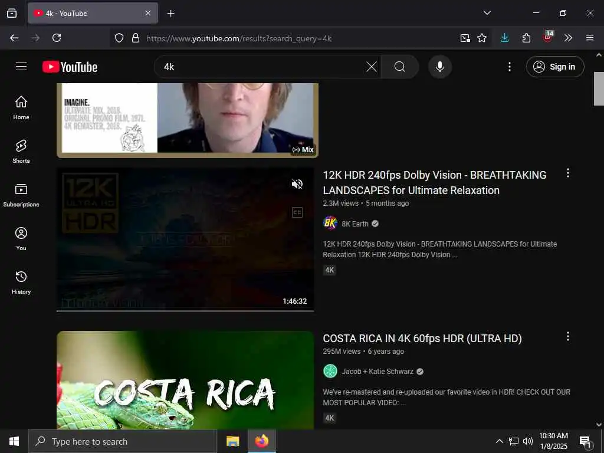This screenshot has width=604, height=453.
Task: Open the notification center
Action: click(585, 441)
